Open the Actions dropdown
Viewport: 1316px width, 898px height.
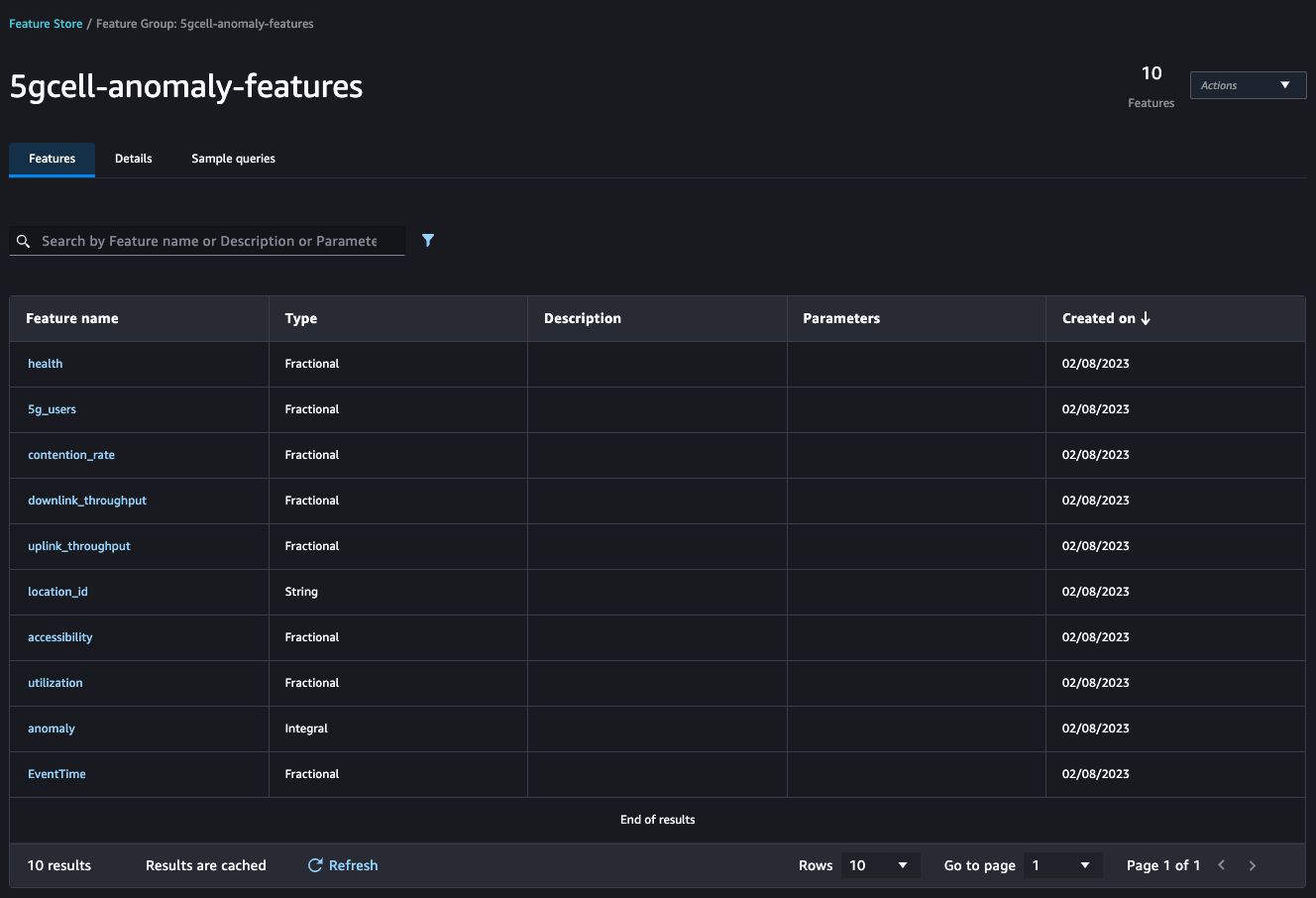[1248, 85]
